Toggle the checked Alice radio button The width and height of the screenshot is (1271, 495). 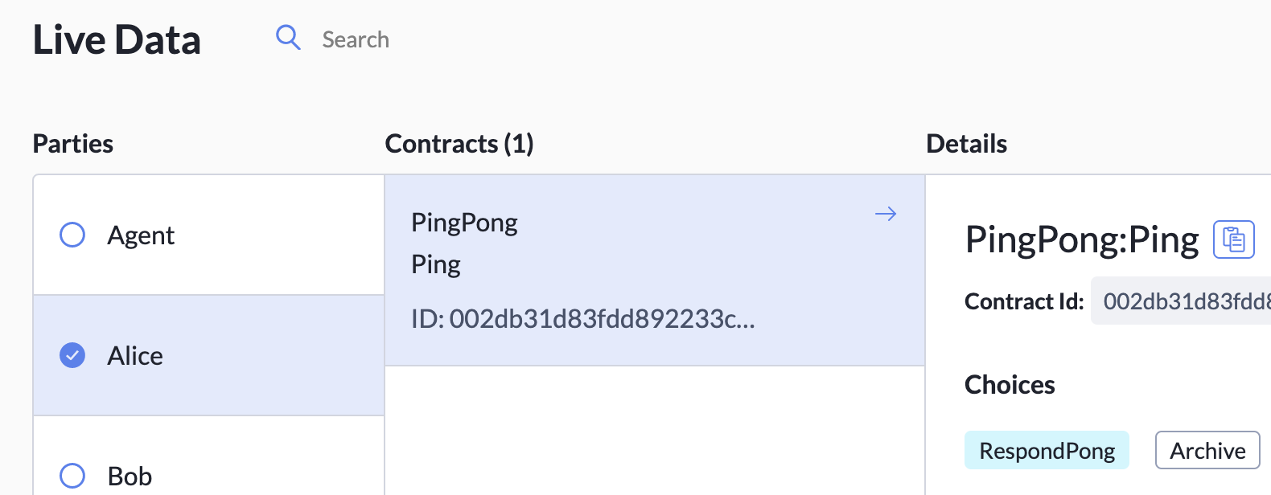[72, 355]
